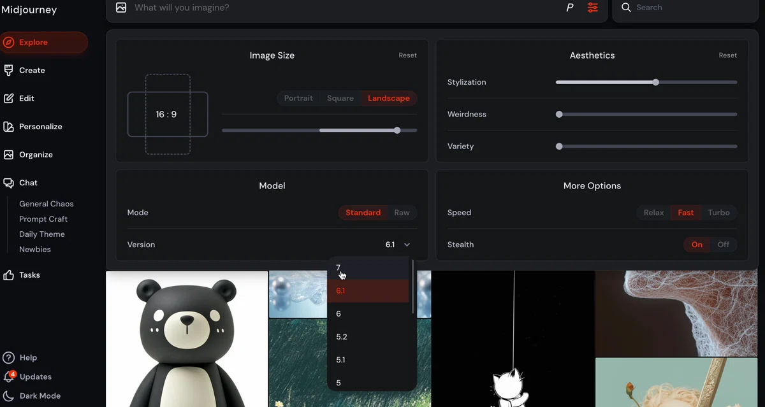Viewport: 765px width, 407px height.
Task: Turn Stealth On
Action: pos(697,245)
